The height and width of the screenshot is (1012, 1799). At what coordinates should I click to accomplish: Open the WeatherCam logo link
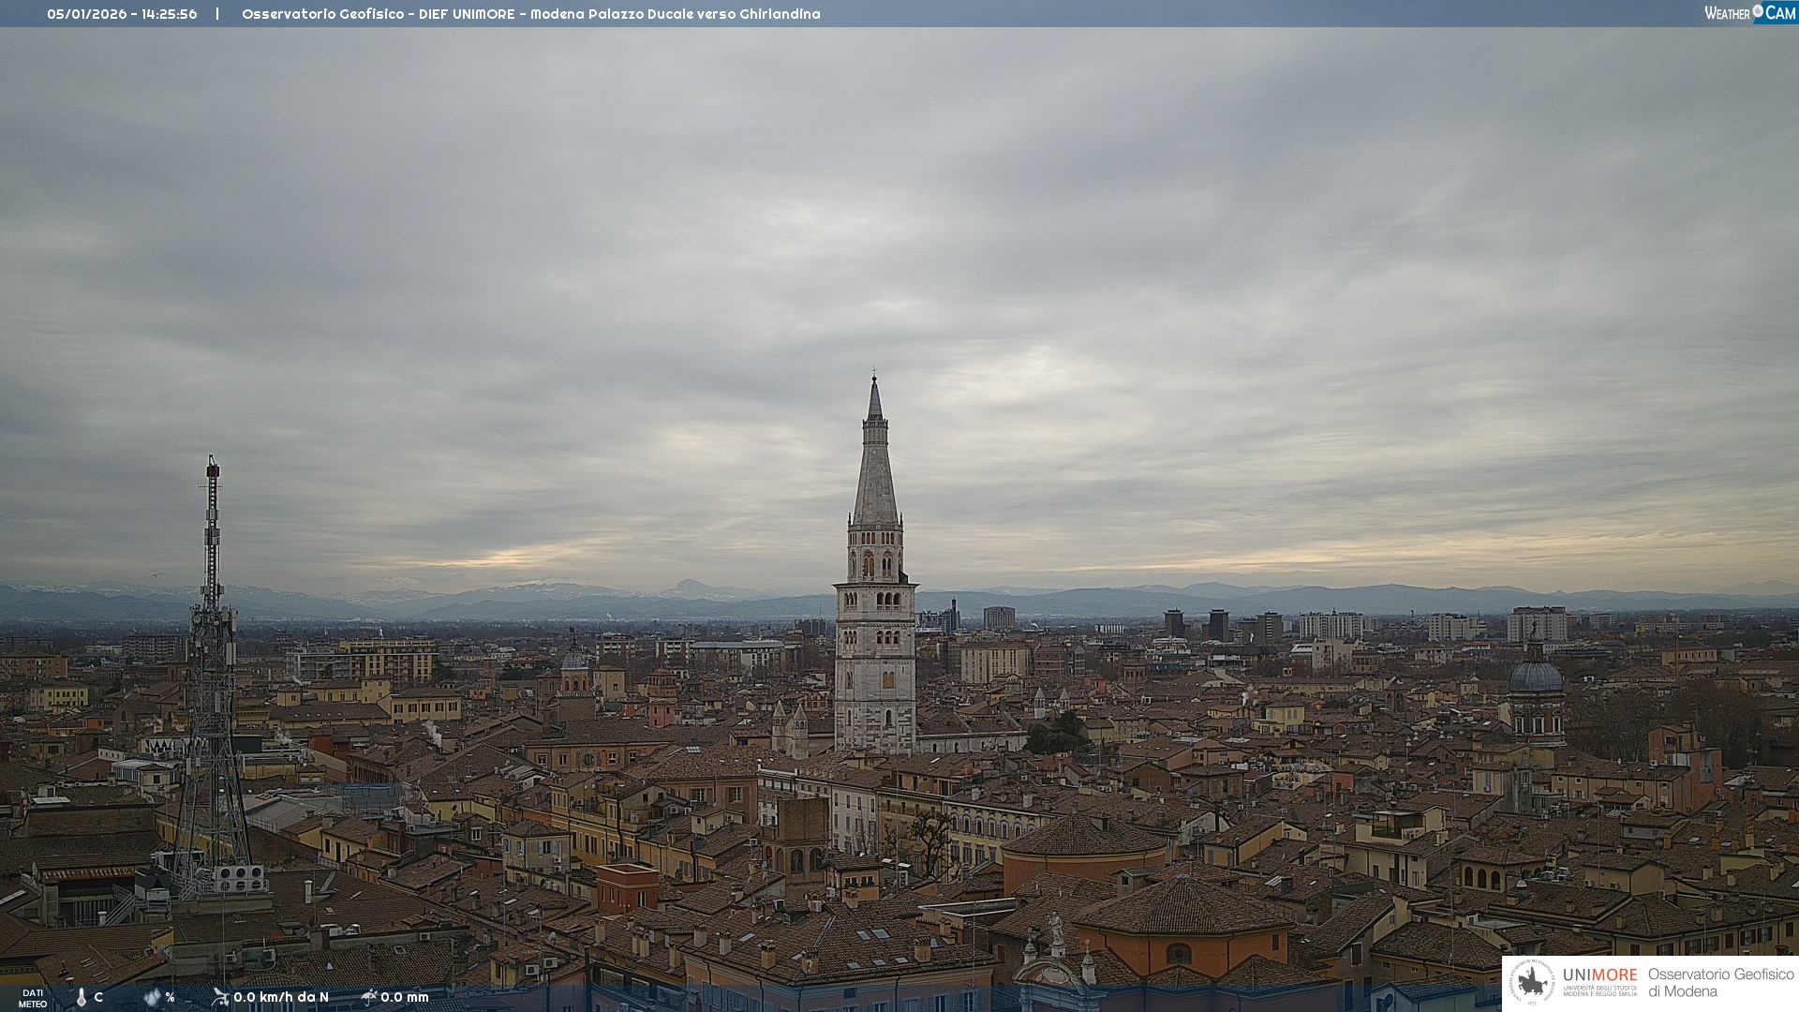(x=1749, y=12)
